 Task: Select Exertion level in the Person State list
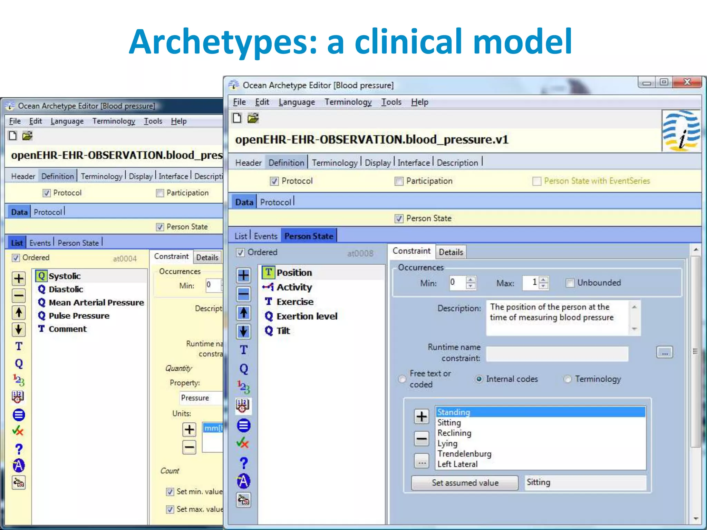(307, 316)
